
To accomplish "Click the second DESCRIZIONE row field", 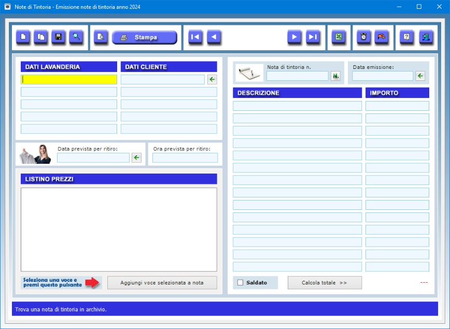I will (298, 118).
